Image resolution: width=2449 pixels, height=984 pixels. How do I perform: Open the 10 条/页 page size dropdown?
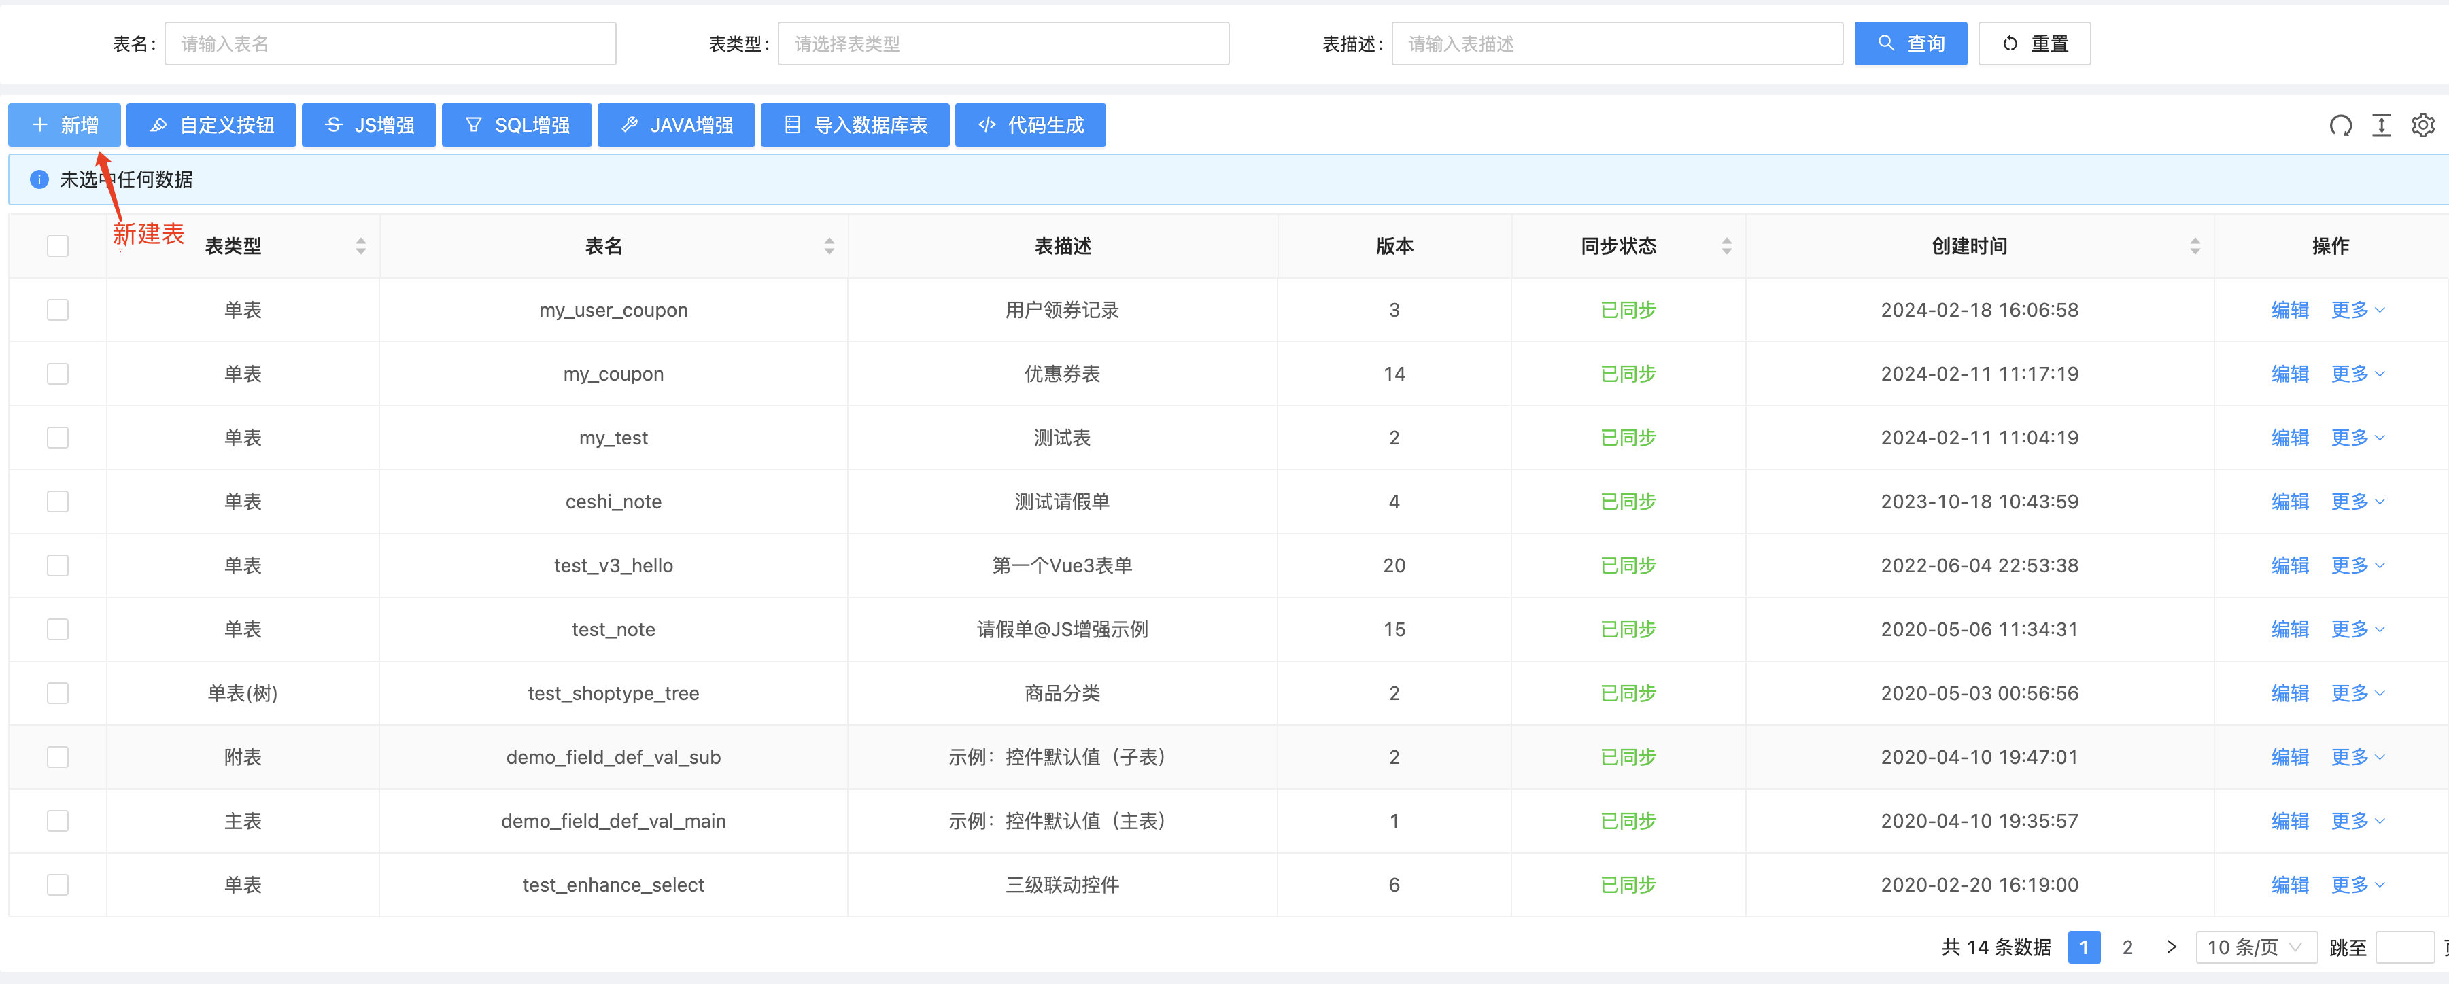[2254, 947]
